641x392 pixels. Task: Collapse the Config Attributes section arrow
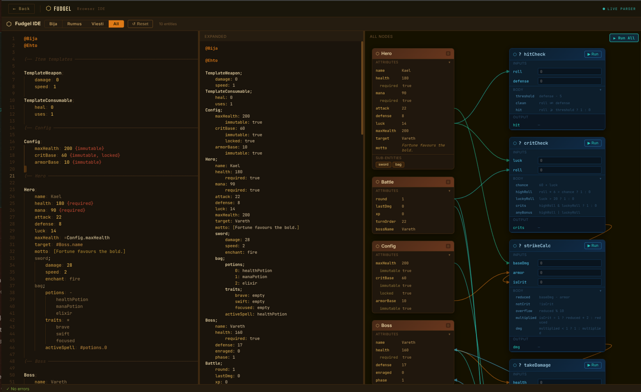coord(449,255)
